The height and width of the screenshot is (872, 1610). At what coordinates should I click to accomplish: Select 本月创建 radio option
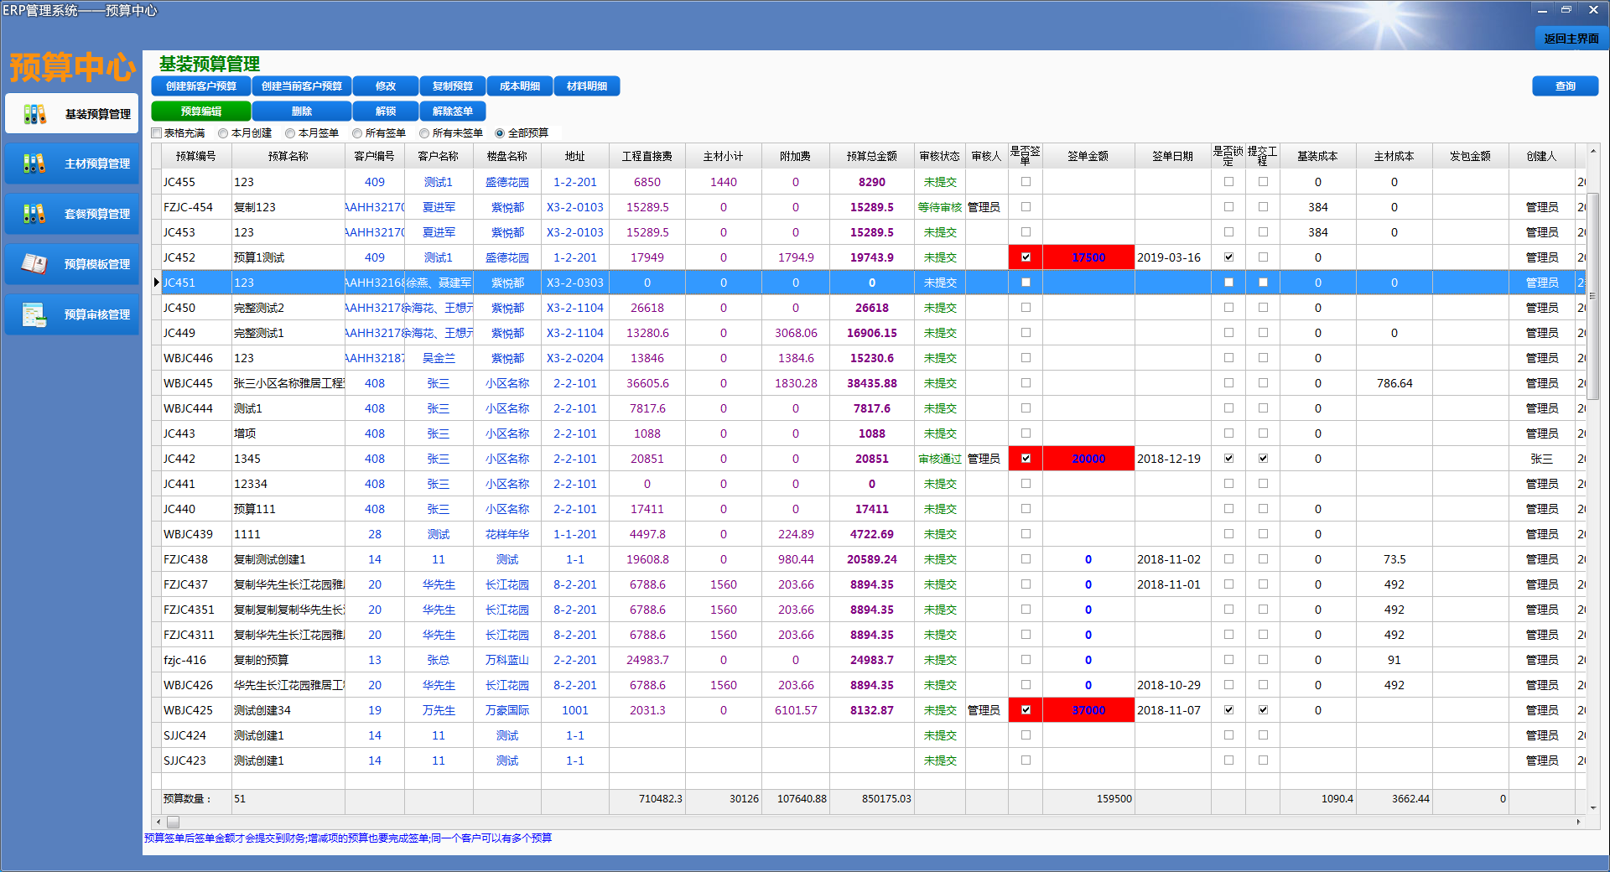223,133
